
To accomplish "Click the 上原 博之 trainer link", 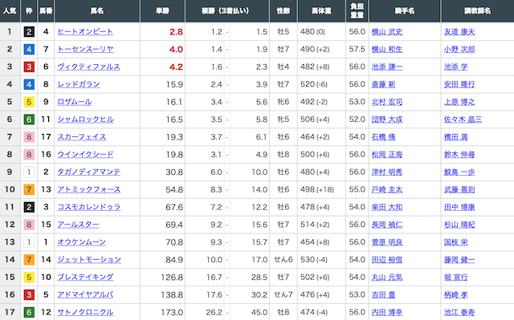I will pyautogui.click(x=459, y=102).
